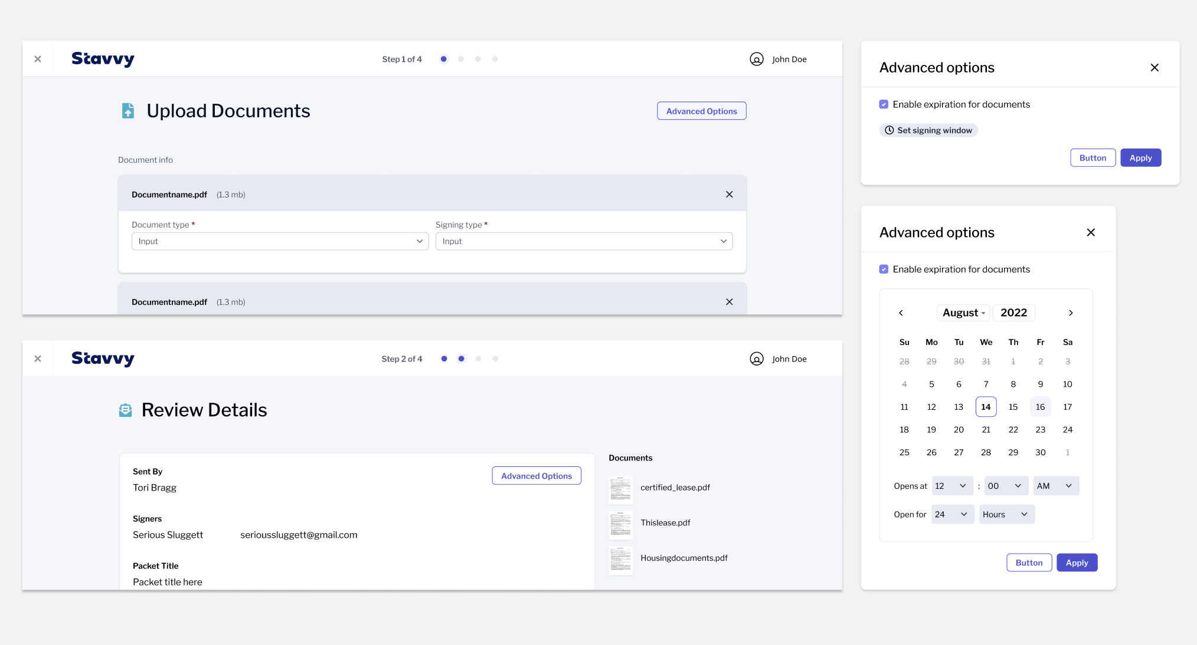Click Advanced Options button on Upload Documents

point(701,111)
